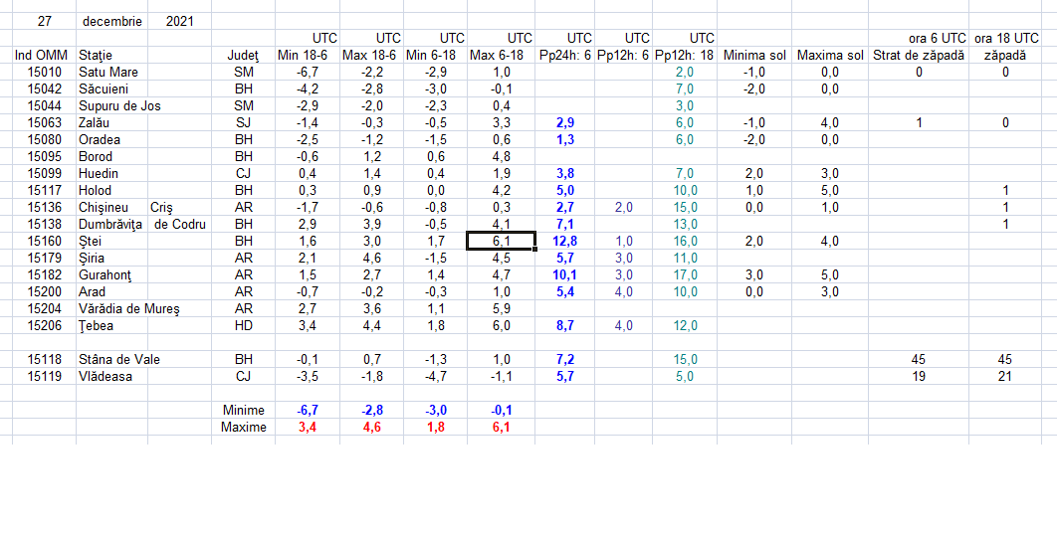Click the 17,0 Pp12h value
The height and width of the screenshot is (537, 1057).
(x=684, y=274)
